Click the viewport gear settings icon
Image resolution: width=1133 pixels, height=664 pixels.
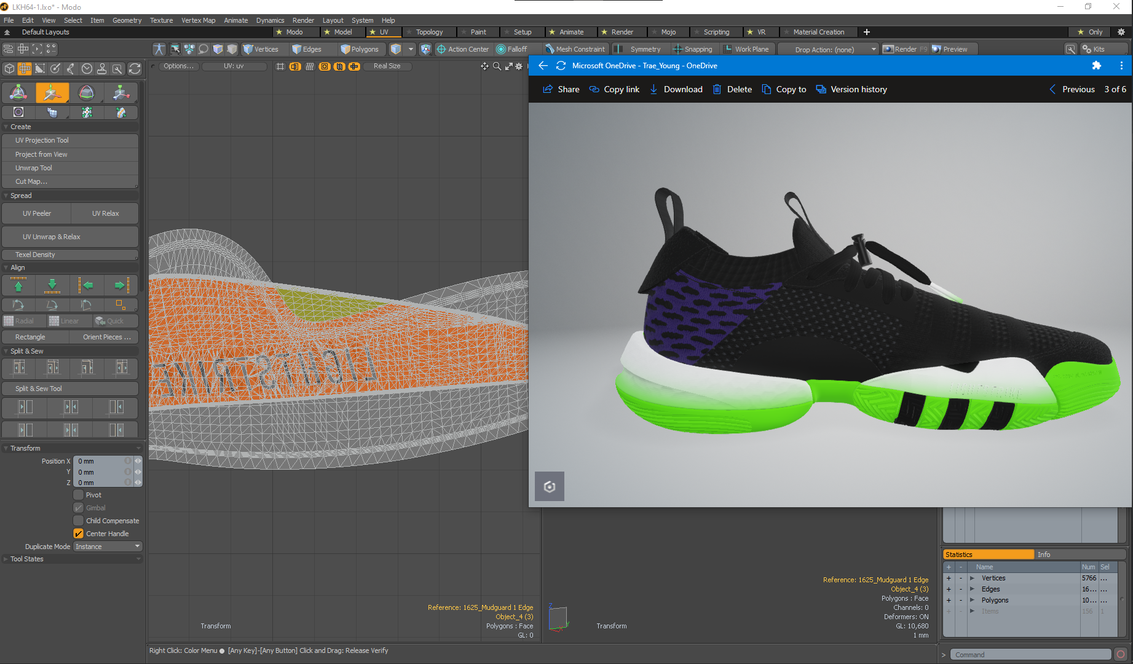519,66
